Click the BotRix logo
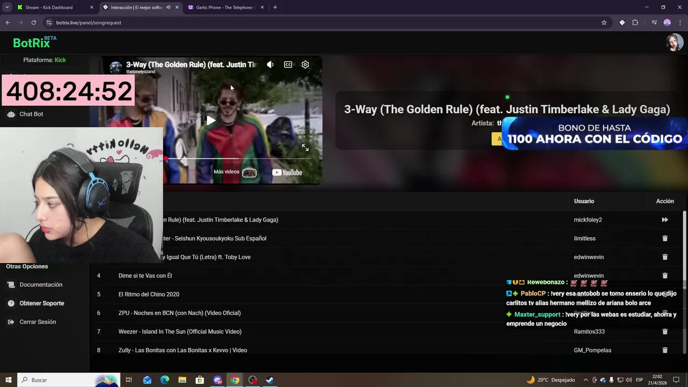This screenshot has height=387, width=688. tap(34, 42)
